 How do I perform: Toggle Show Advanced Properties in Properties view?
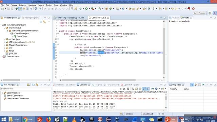(x=196, y=85)
